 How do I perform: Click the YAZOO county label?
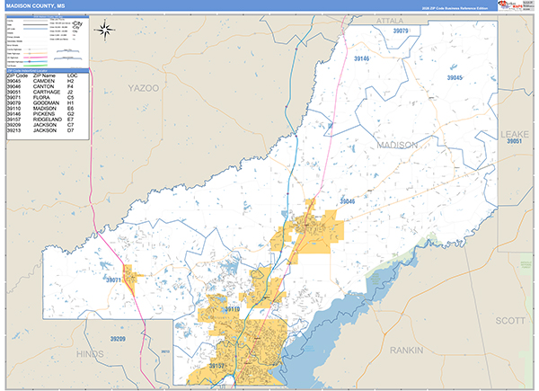(x=142, y=88)
